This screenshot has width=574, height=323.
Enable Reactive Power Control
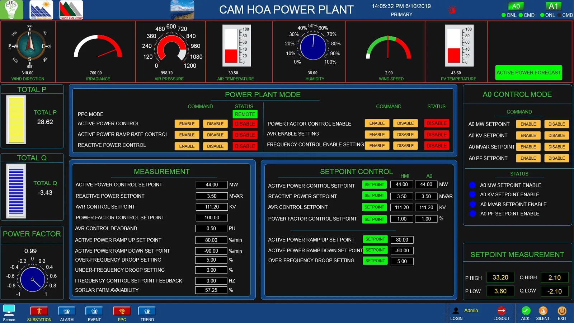click(x=187, y=146)
